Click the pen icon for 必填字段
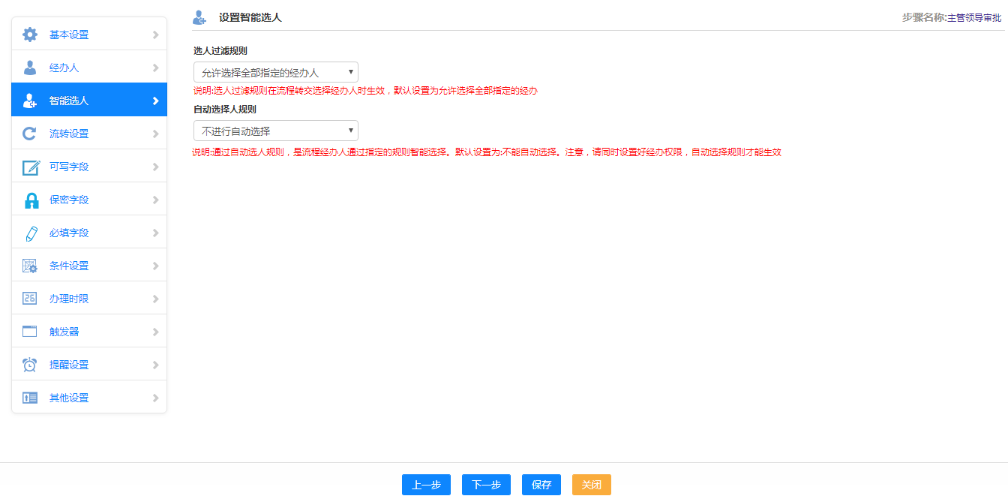1008x496 pixels. (x=31, y=233)
